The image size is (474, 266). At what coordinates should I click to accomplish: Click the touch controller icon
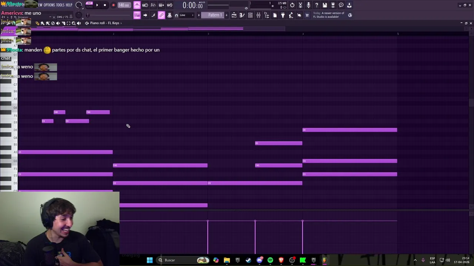click(x=299, y=15)
